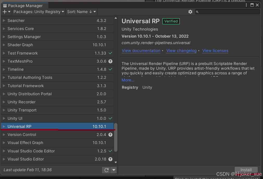
Task: Open the Package Manager settings gear icon
Action: [x=190, y=11]
